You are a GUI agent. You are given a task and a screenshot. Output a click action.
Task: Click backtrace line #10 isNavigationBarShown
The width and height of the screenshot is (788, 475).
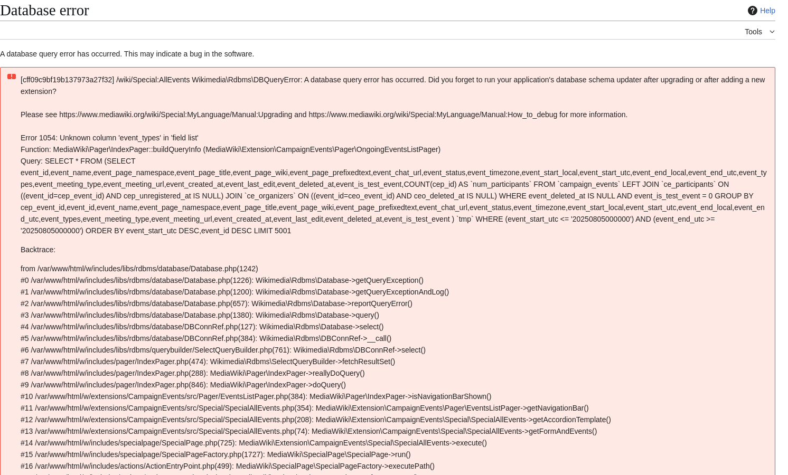coord(256,396)
